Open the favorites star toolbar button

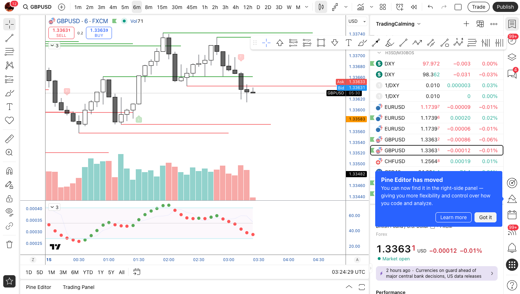[9, 281]
